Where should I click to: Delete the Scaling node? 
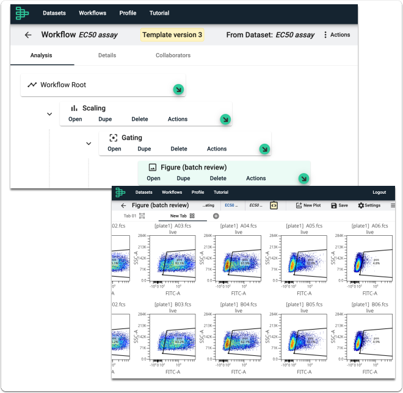click(x=140, y=119)
